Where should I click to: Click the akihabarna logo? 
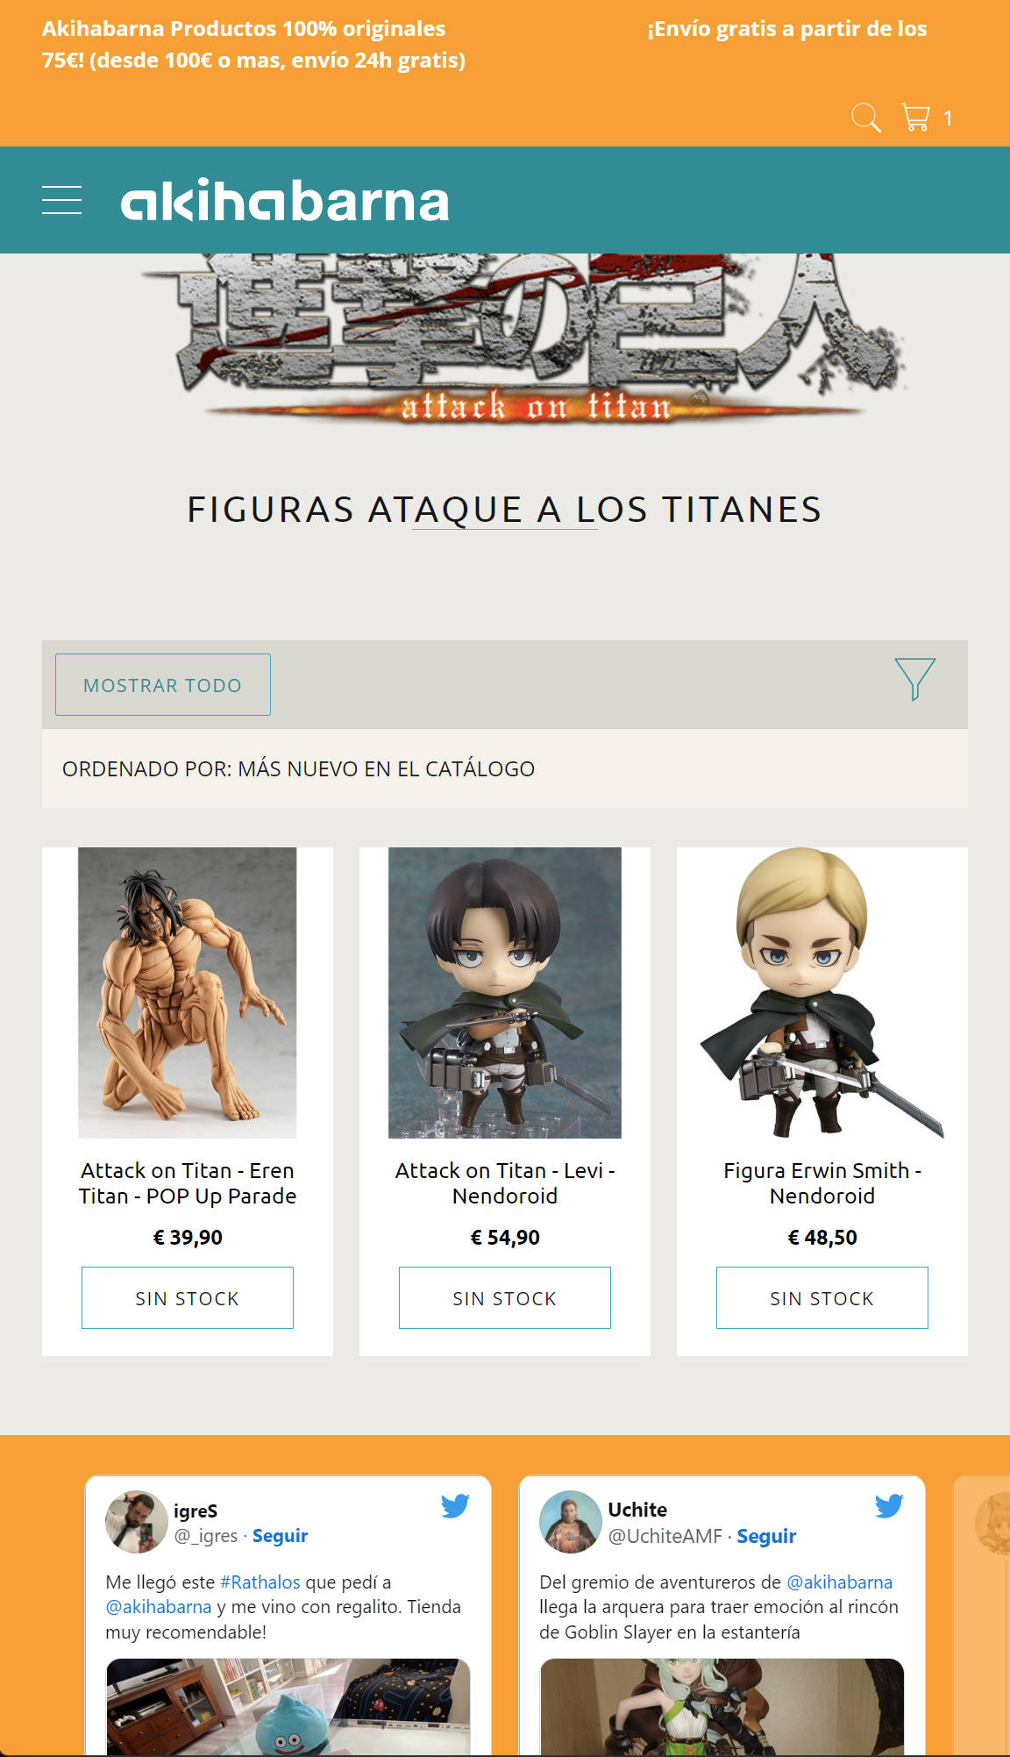point(285,201)
